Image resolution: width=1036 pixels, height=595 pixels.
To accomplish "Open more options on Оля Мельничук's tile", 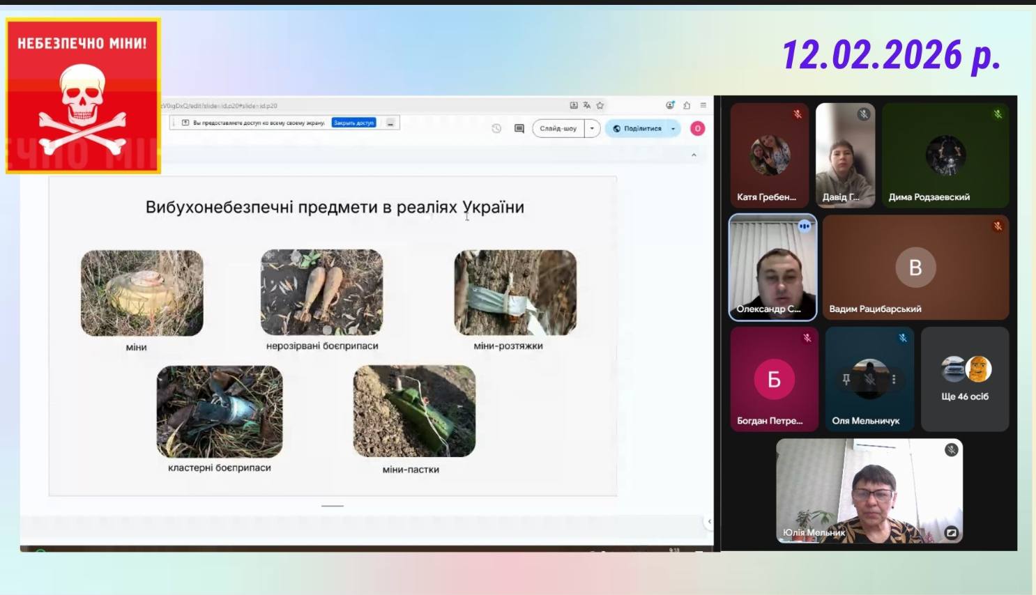I will point(893,379).
